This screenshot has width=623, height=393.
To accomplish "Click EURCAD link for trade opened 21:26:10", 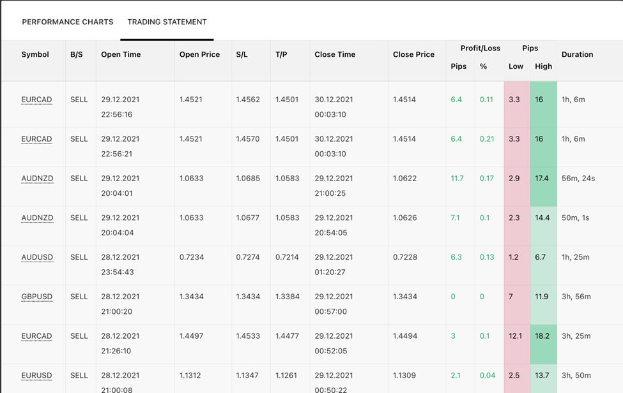I will (x=36, y=336).
